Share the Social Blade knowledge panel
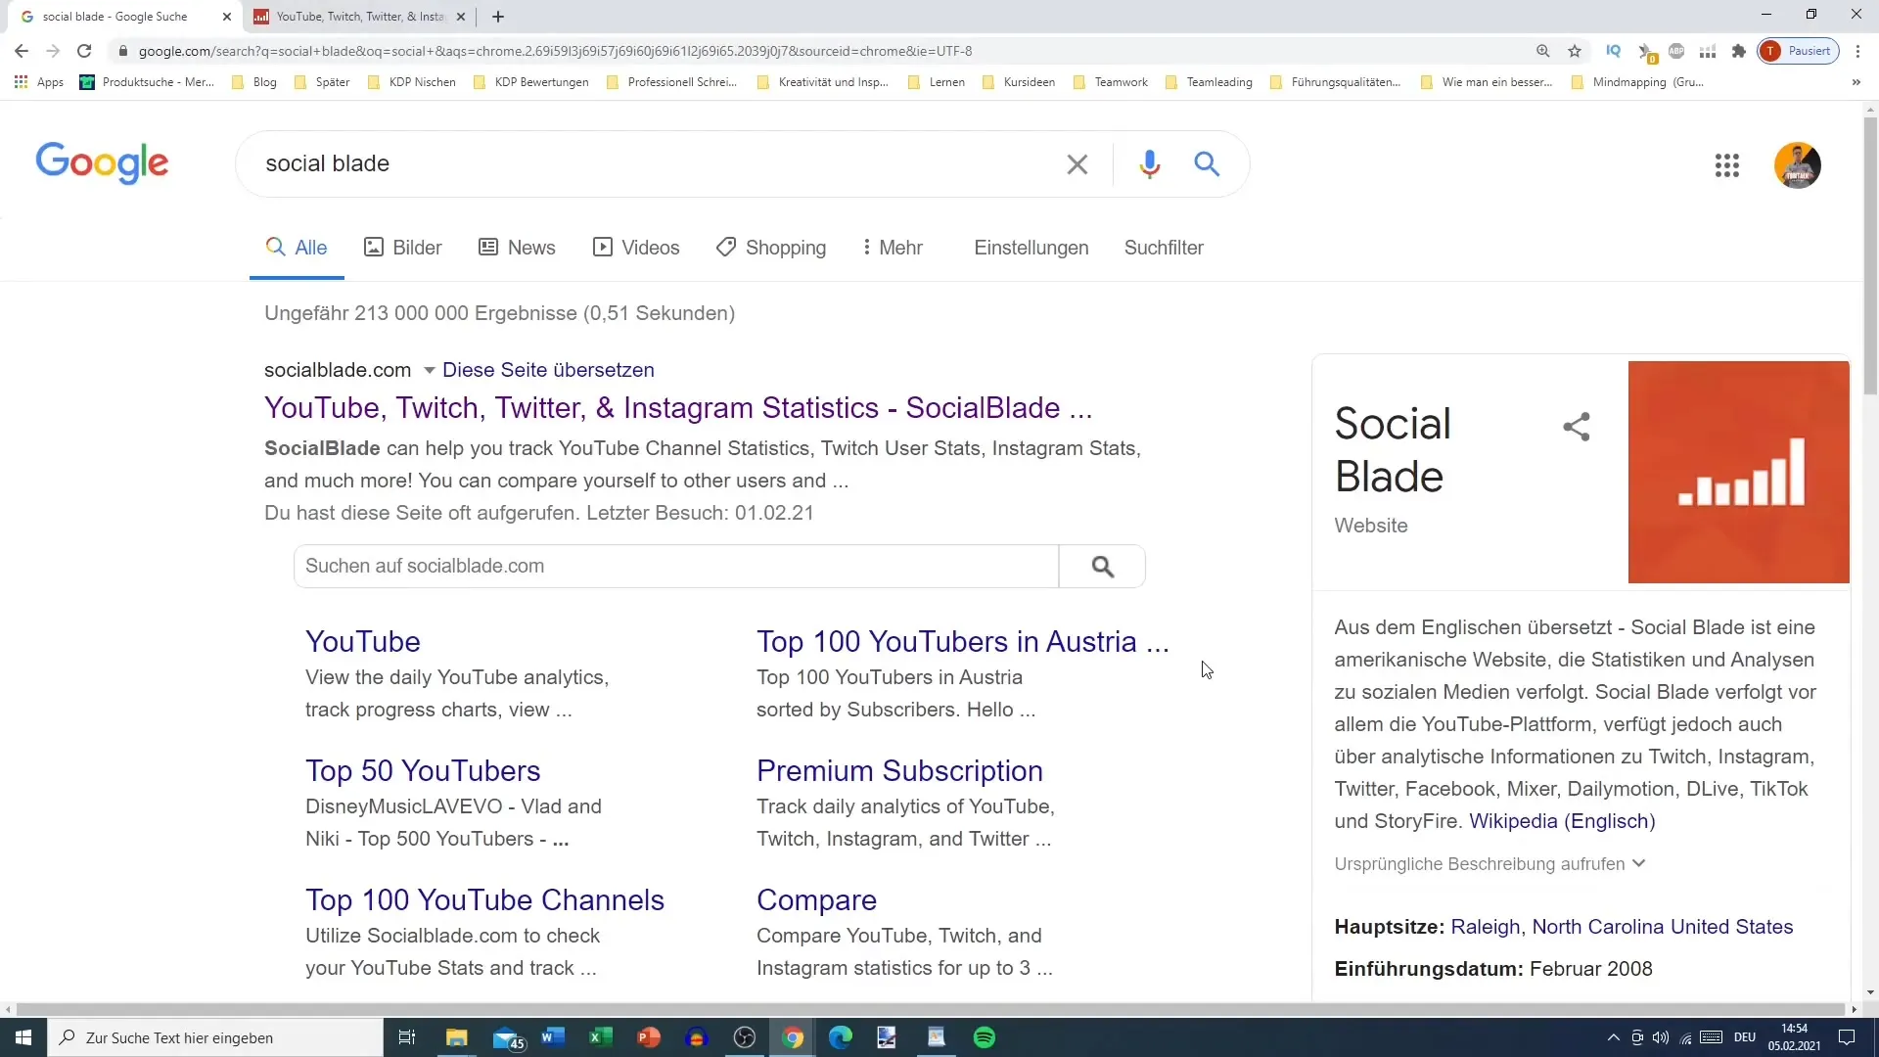The image size is (1879, 1057). [x=1577, y=427]
